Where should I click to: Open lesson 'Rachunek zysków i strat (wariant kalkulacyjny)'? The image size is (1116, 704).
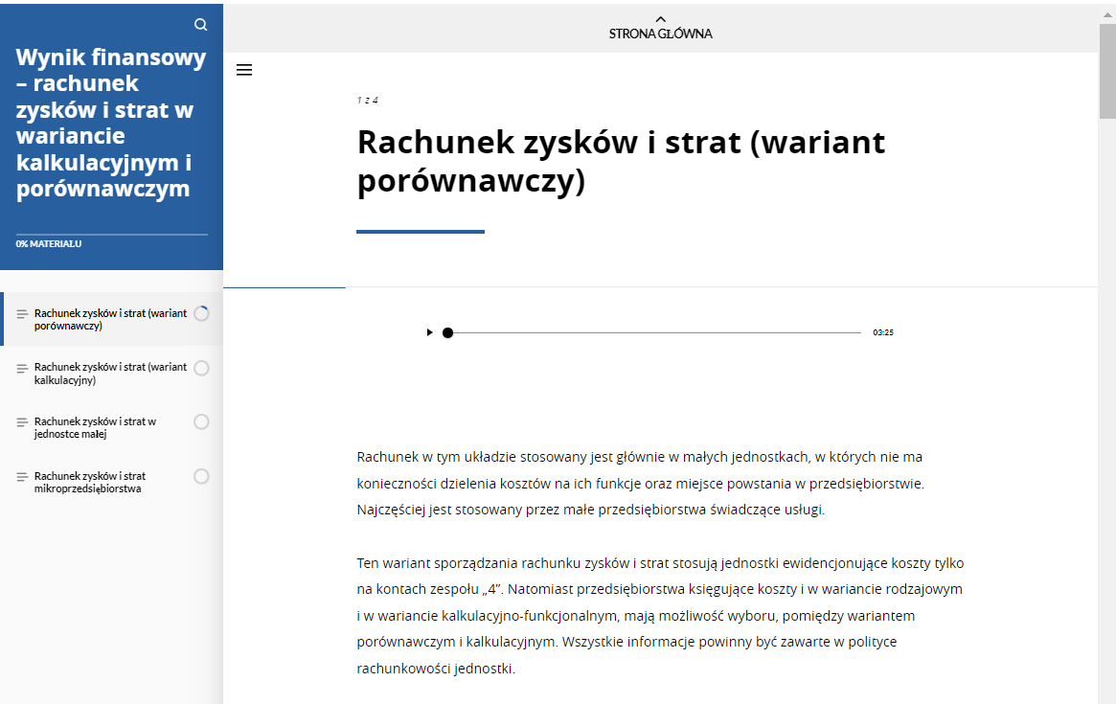coord(110,374)
